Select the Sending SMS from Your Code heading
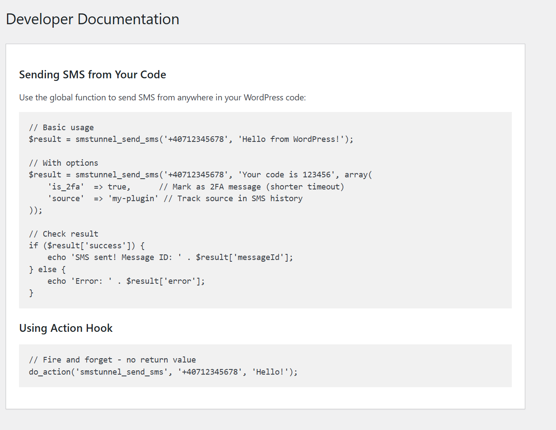 pyautogui.click(x=92, y=74)
